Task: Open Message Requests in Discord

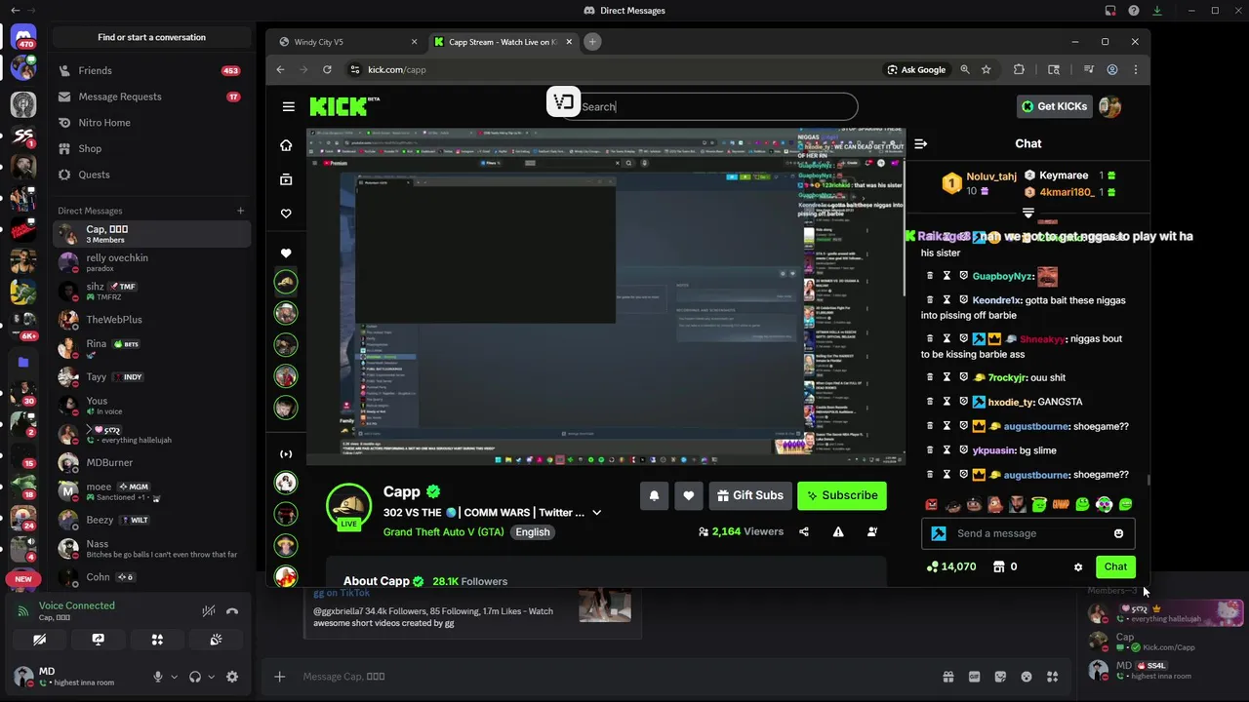Action: pyautogui.click(x=151, y=97)
